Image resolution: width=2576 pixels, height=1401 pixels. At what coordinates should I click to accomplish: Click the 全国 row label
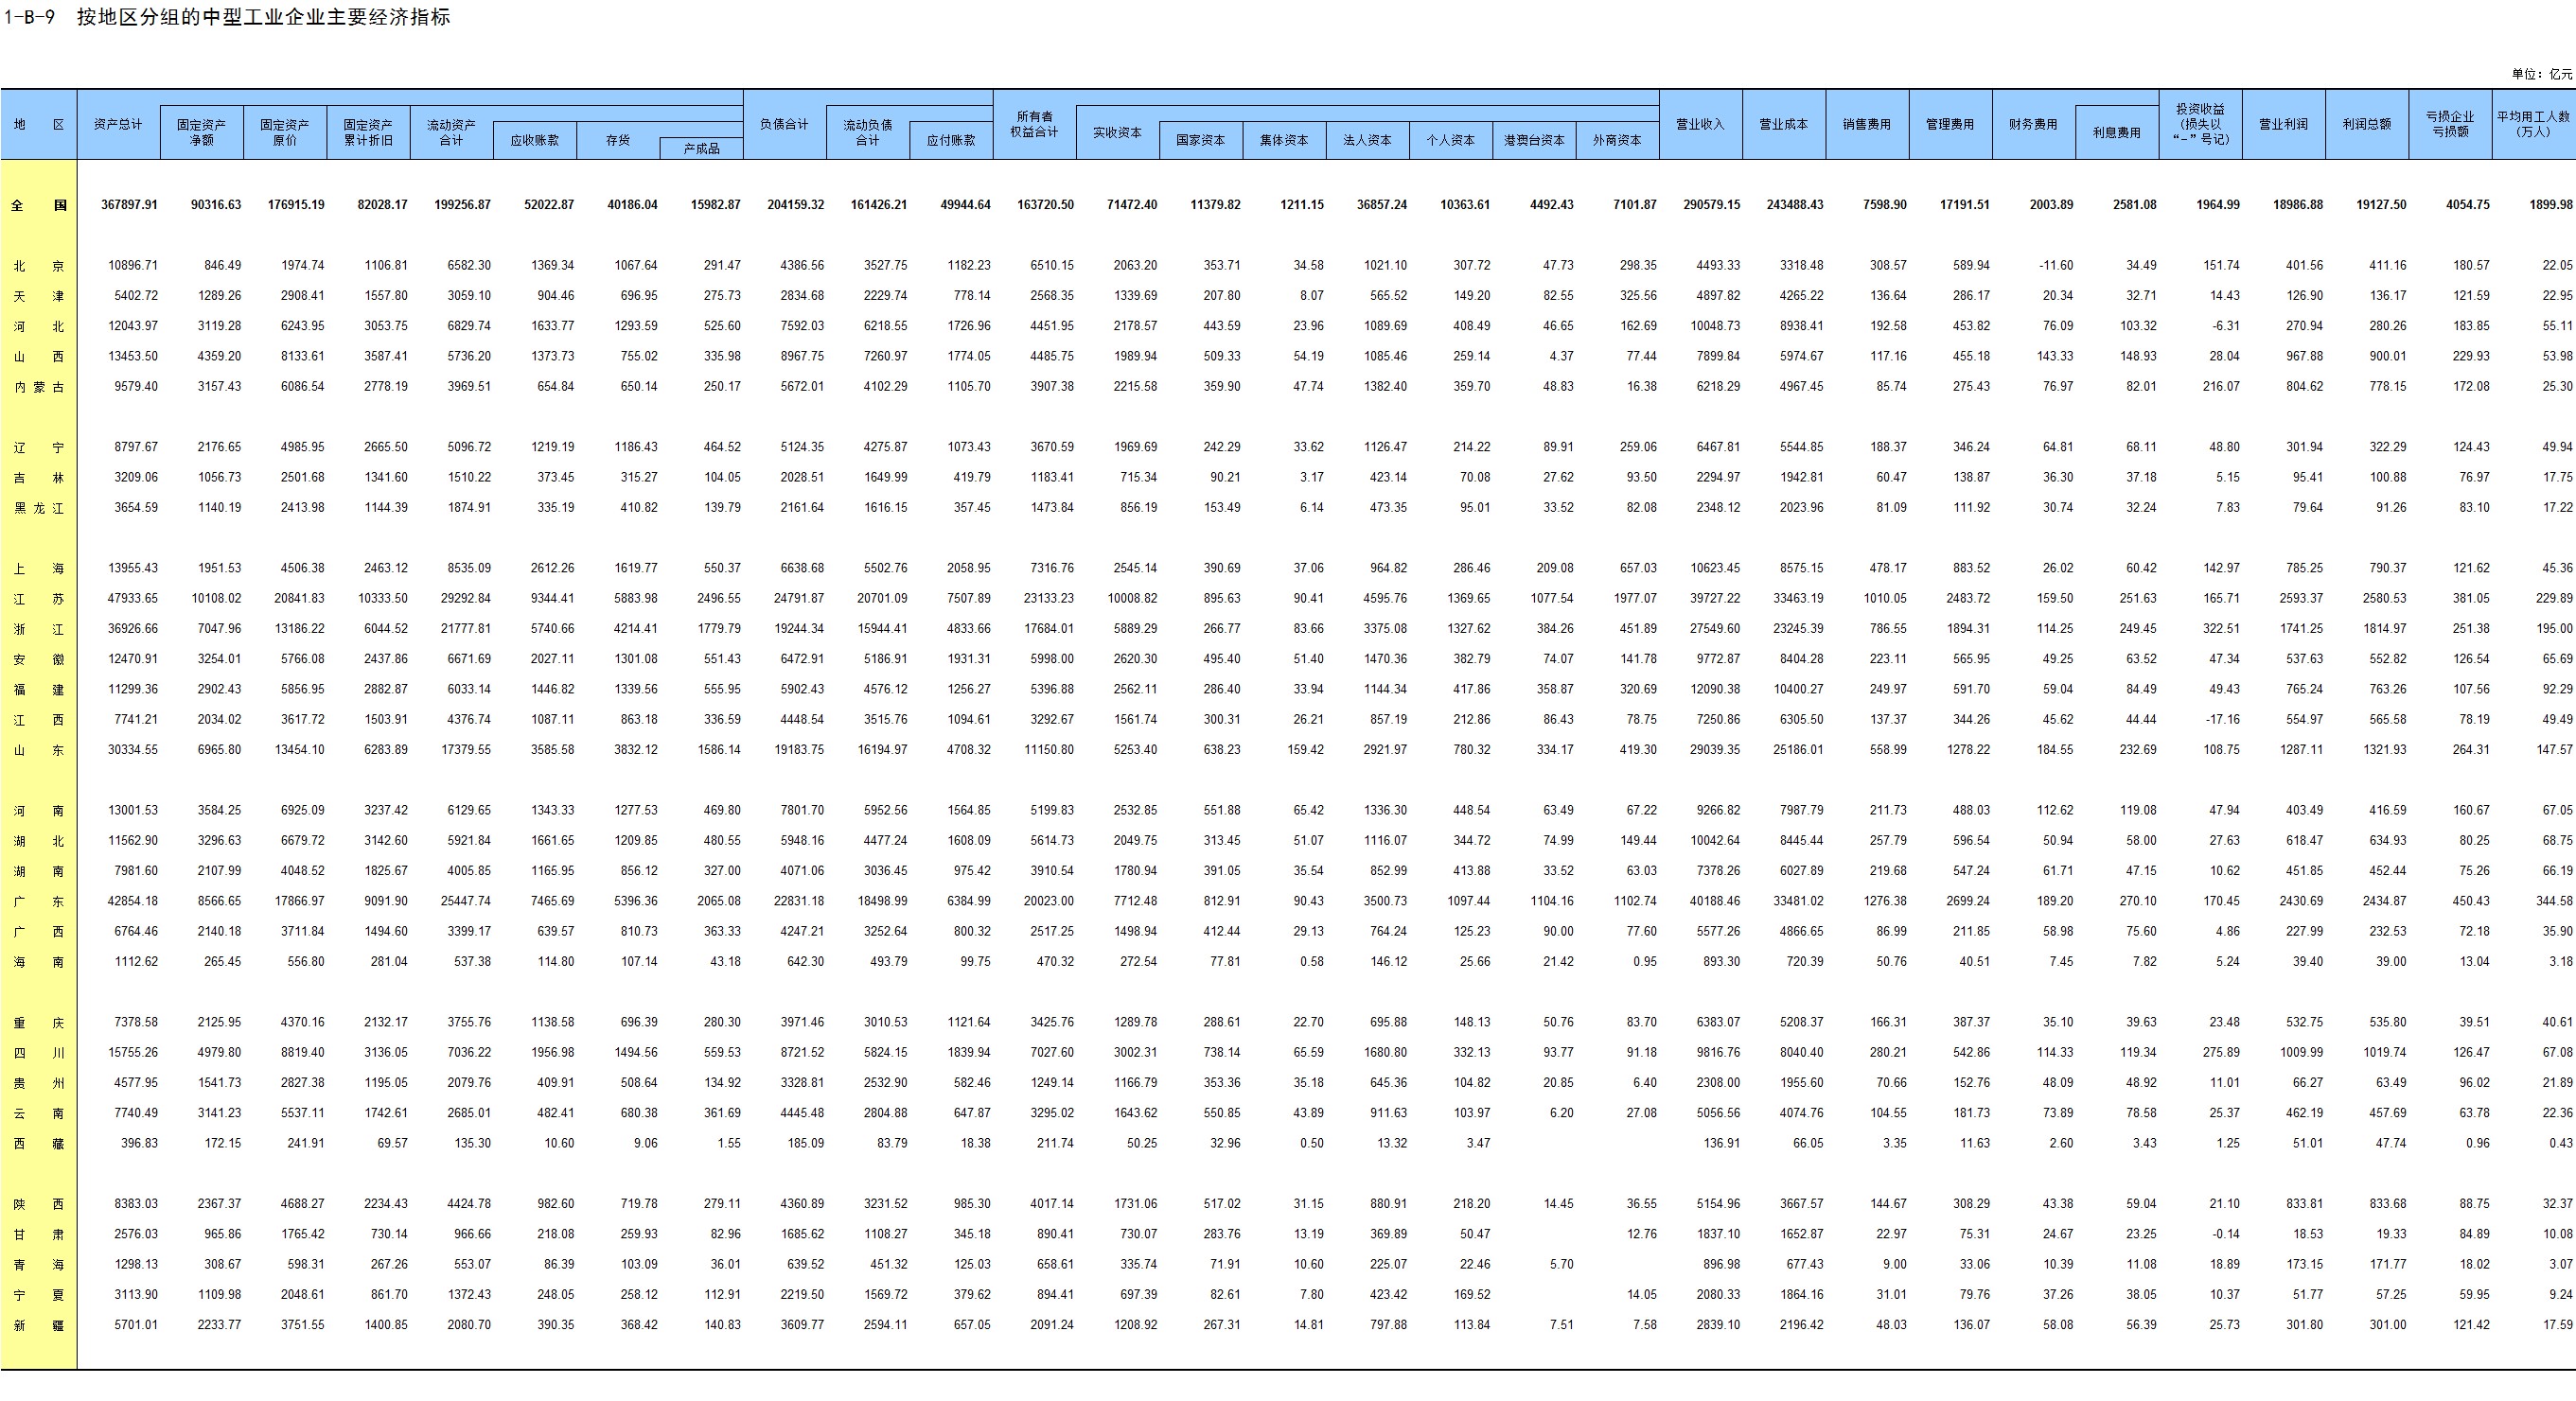click(39, 205)
